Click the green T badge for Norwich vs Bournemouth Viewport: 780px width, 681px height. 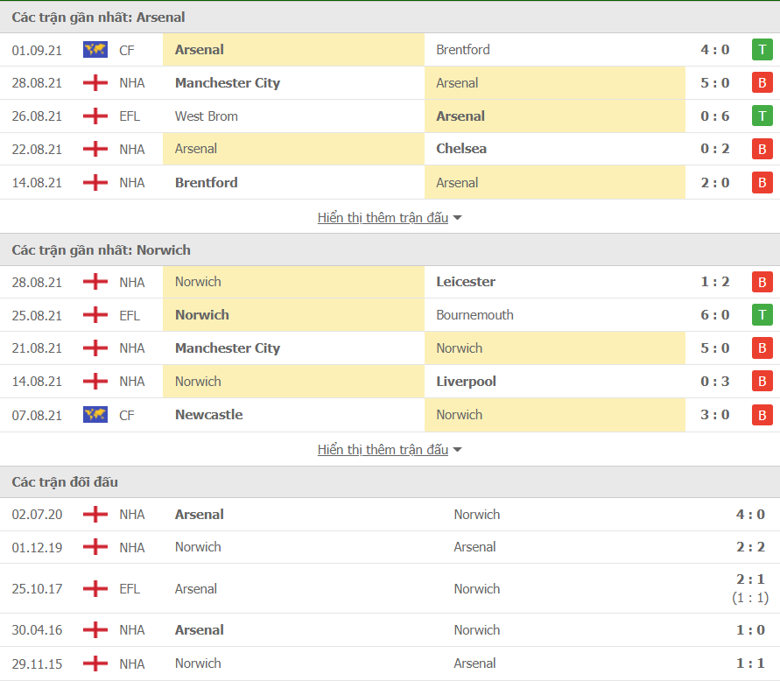(762, 315)
